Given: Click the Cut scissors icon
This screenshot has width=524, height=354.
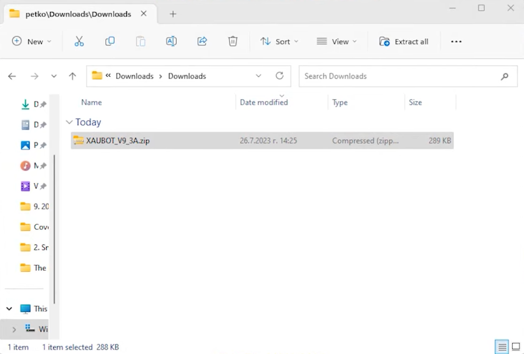Looking at the screenshot, I should (x=79, y=41).
